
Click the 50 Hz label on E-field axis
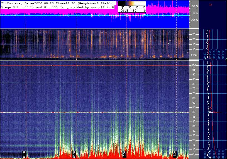pyautogui.click(x=194, y=112)
